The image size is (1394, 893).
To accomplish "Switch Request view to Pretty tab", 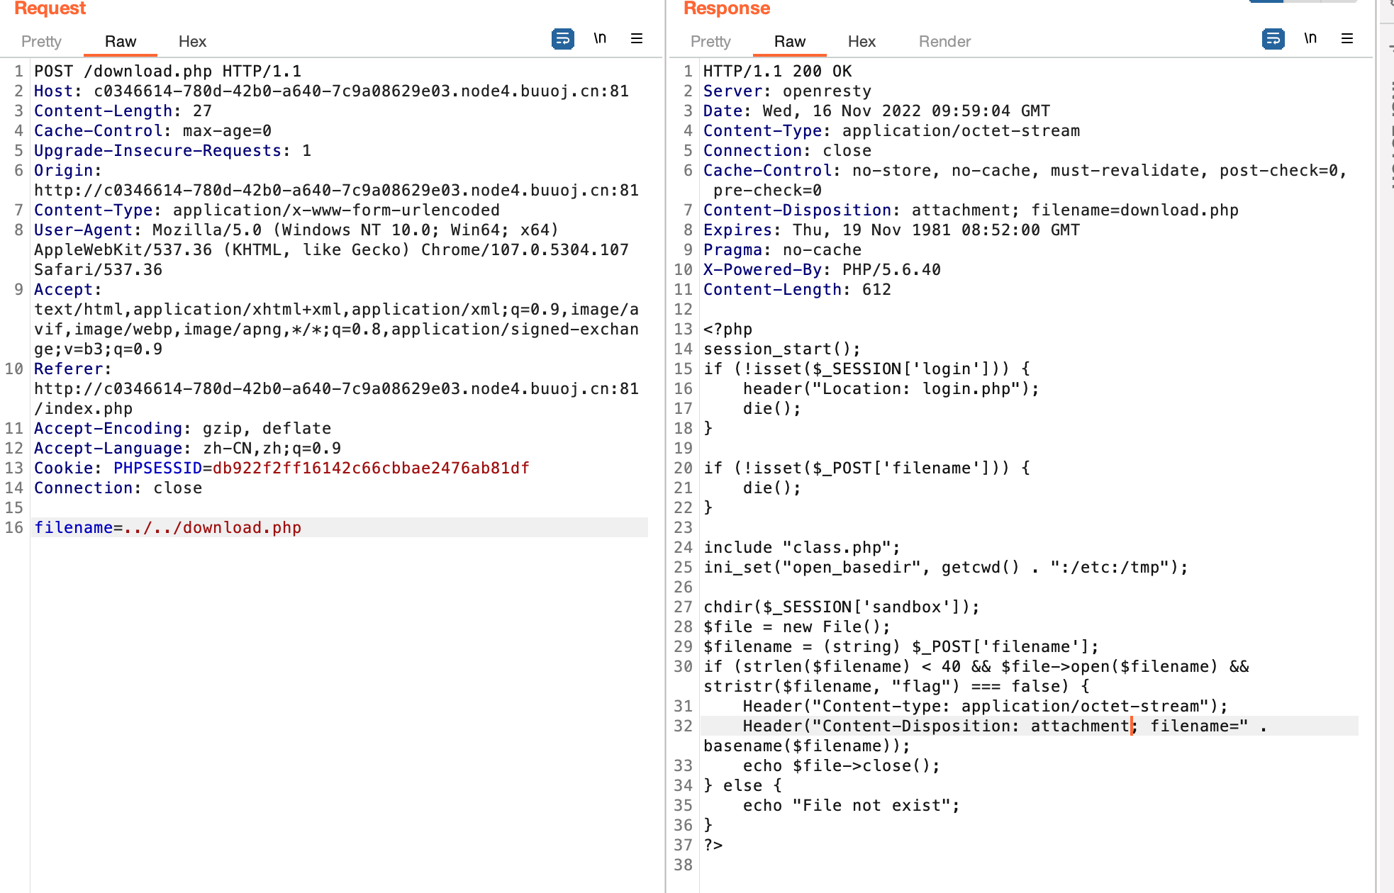I will 41,41.
